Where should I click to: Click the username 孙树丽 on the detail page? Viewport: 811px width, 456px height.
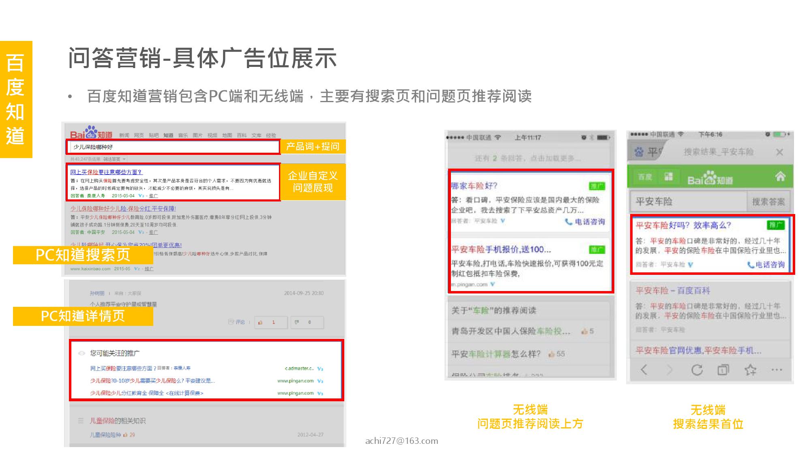pyautogui.click(x=97, y=293)
